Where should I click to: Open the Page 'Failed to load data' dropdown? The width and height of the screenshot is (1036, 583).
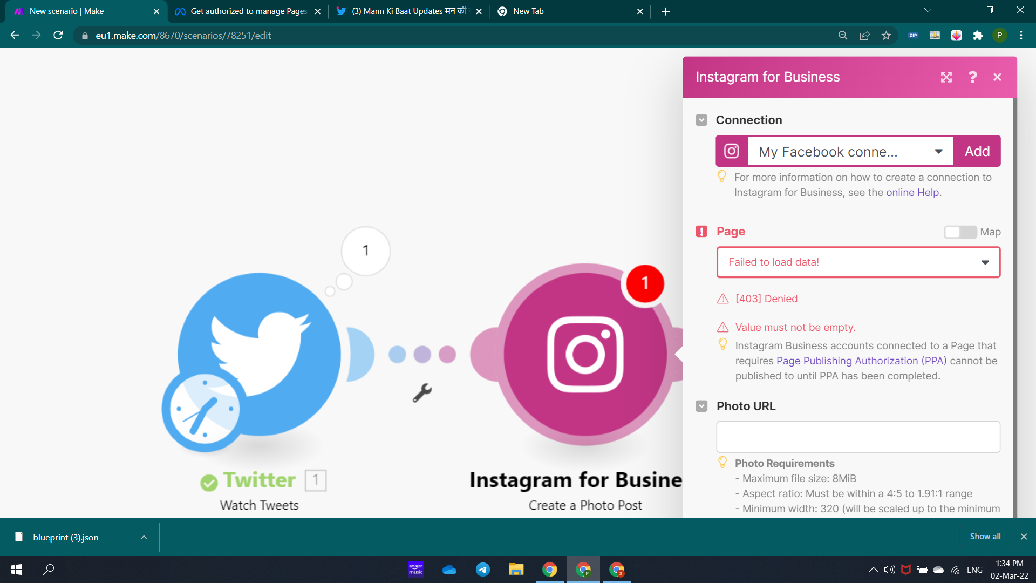858,262
